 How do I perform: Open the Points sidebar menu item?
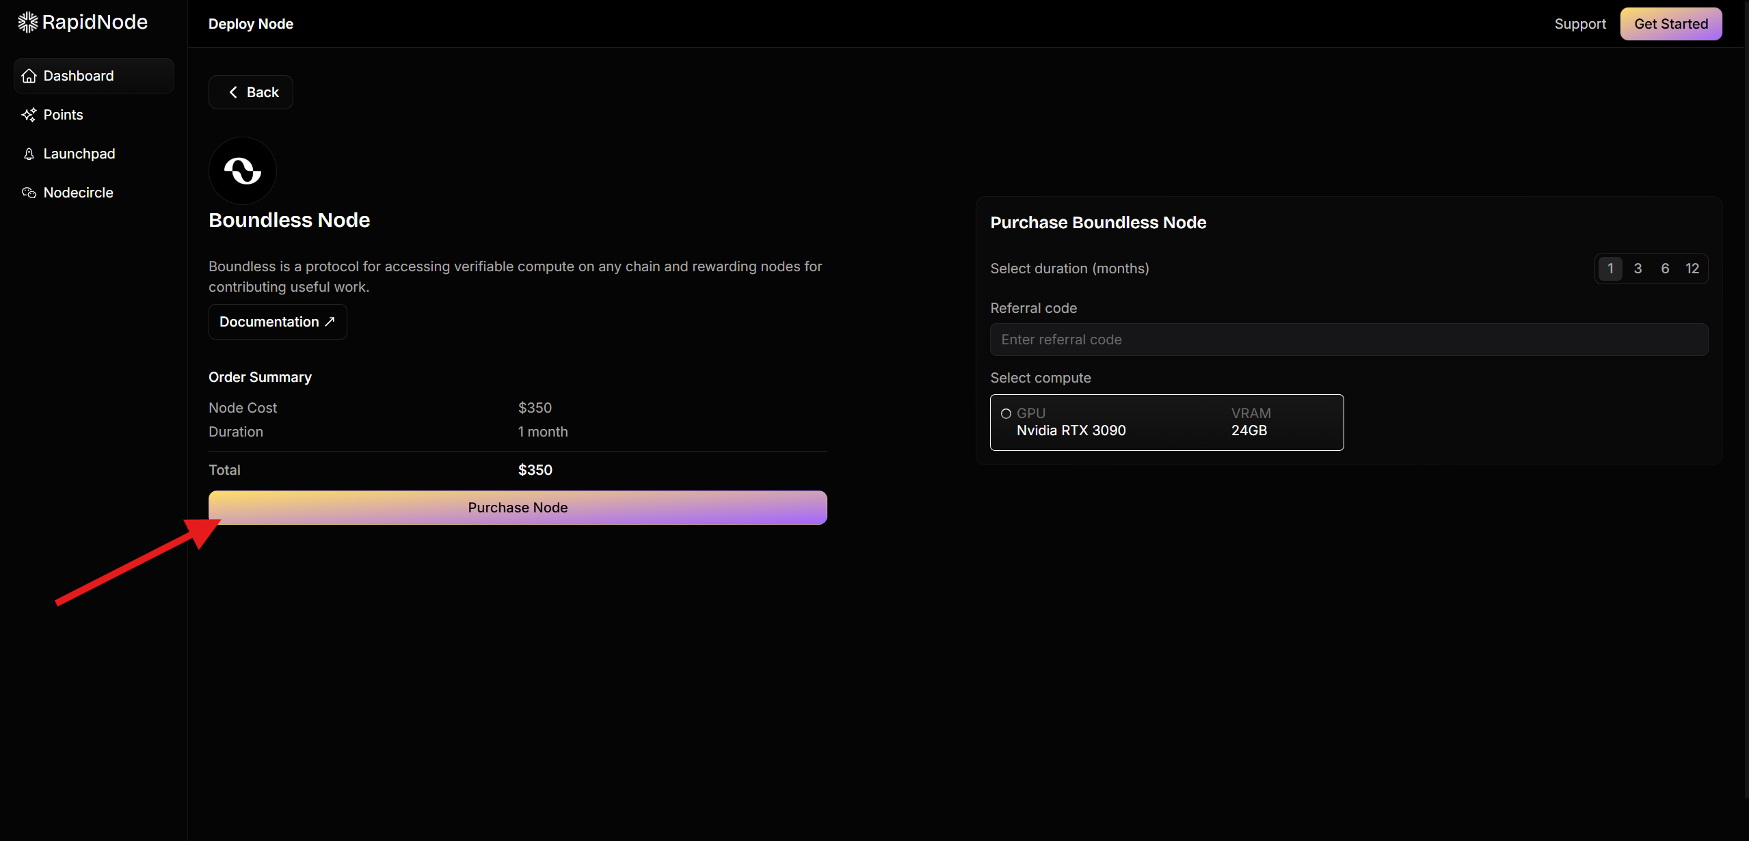pyautogui.click(x=63, y=115)
